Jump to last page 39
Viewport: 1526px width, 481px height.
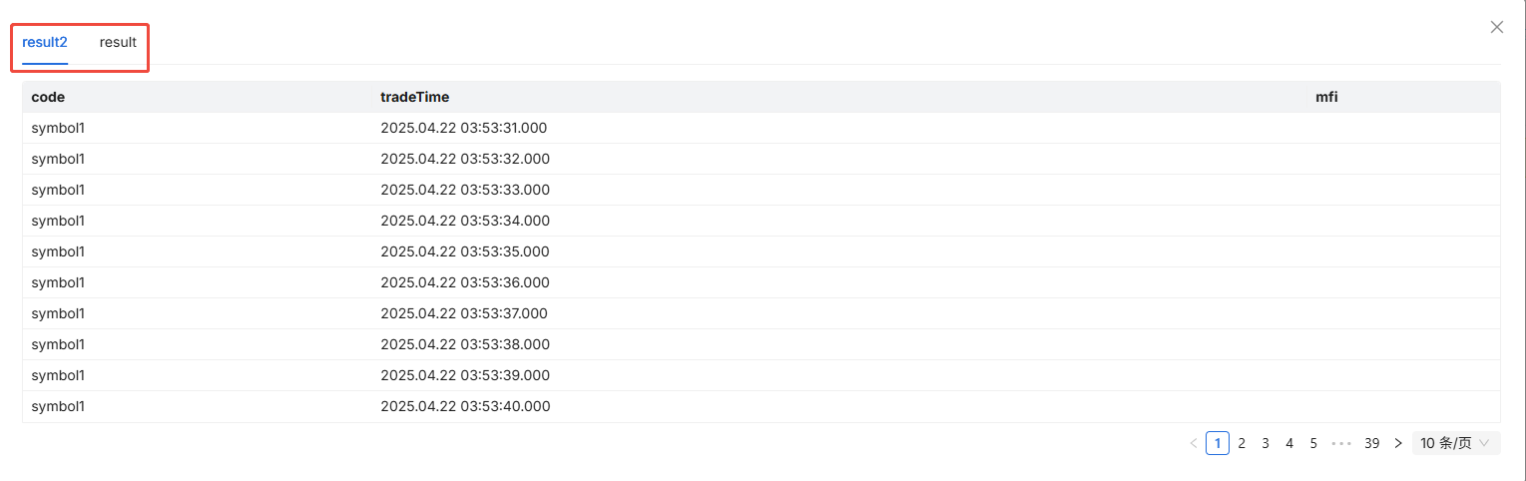tap(1371, 443)
